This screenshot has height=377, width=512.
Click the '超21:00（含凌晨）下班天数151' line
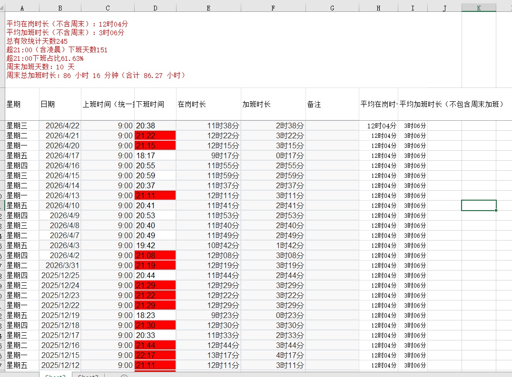[x=57, y=49]
